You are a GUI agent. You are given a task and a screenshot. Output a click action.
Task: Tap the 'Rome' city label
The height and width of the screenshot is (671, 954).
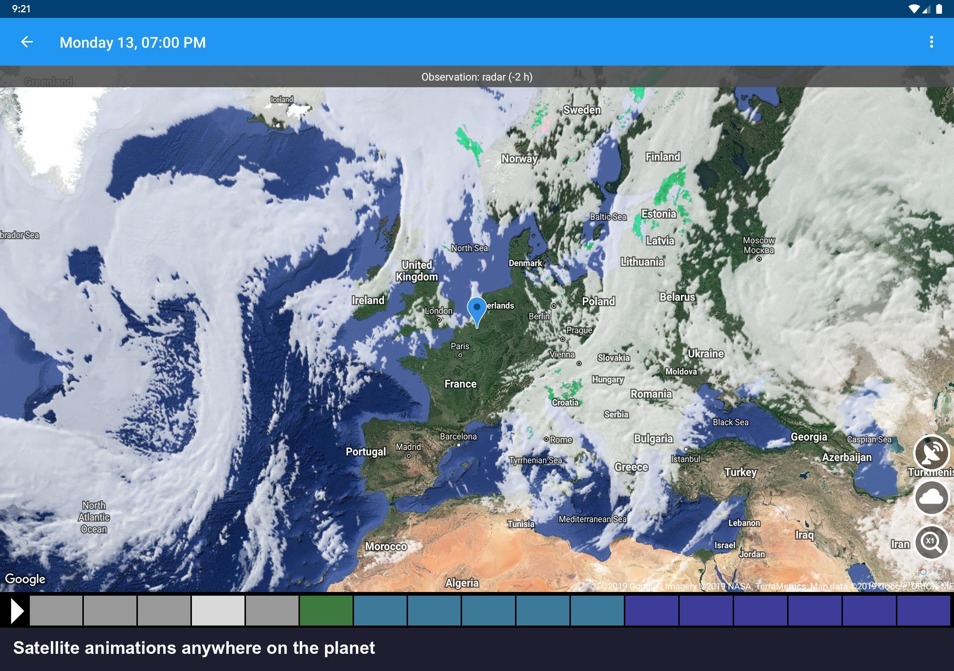(561, 440)
